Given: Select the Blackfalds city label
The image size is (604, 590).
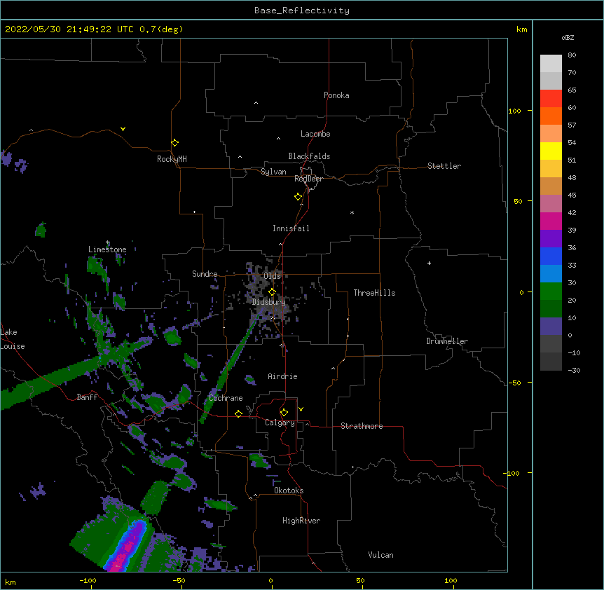Looking at the screenshot, I should [x=309, y=156].
